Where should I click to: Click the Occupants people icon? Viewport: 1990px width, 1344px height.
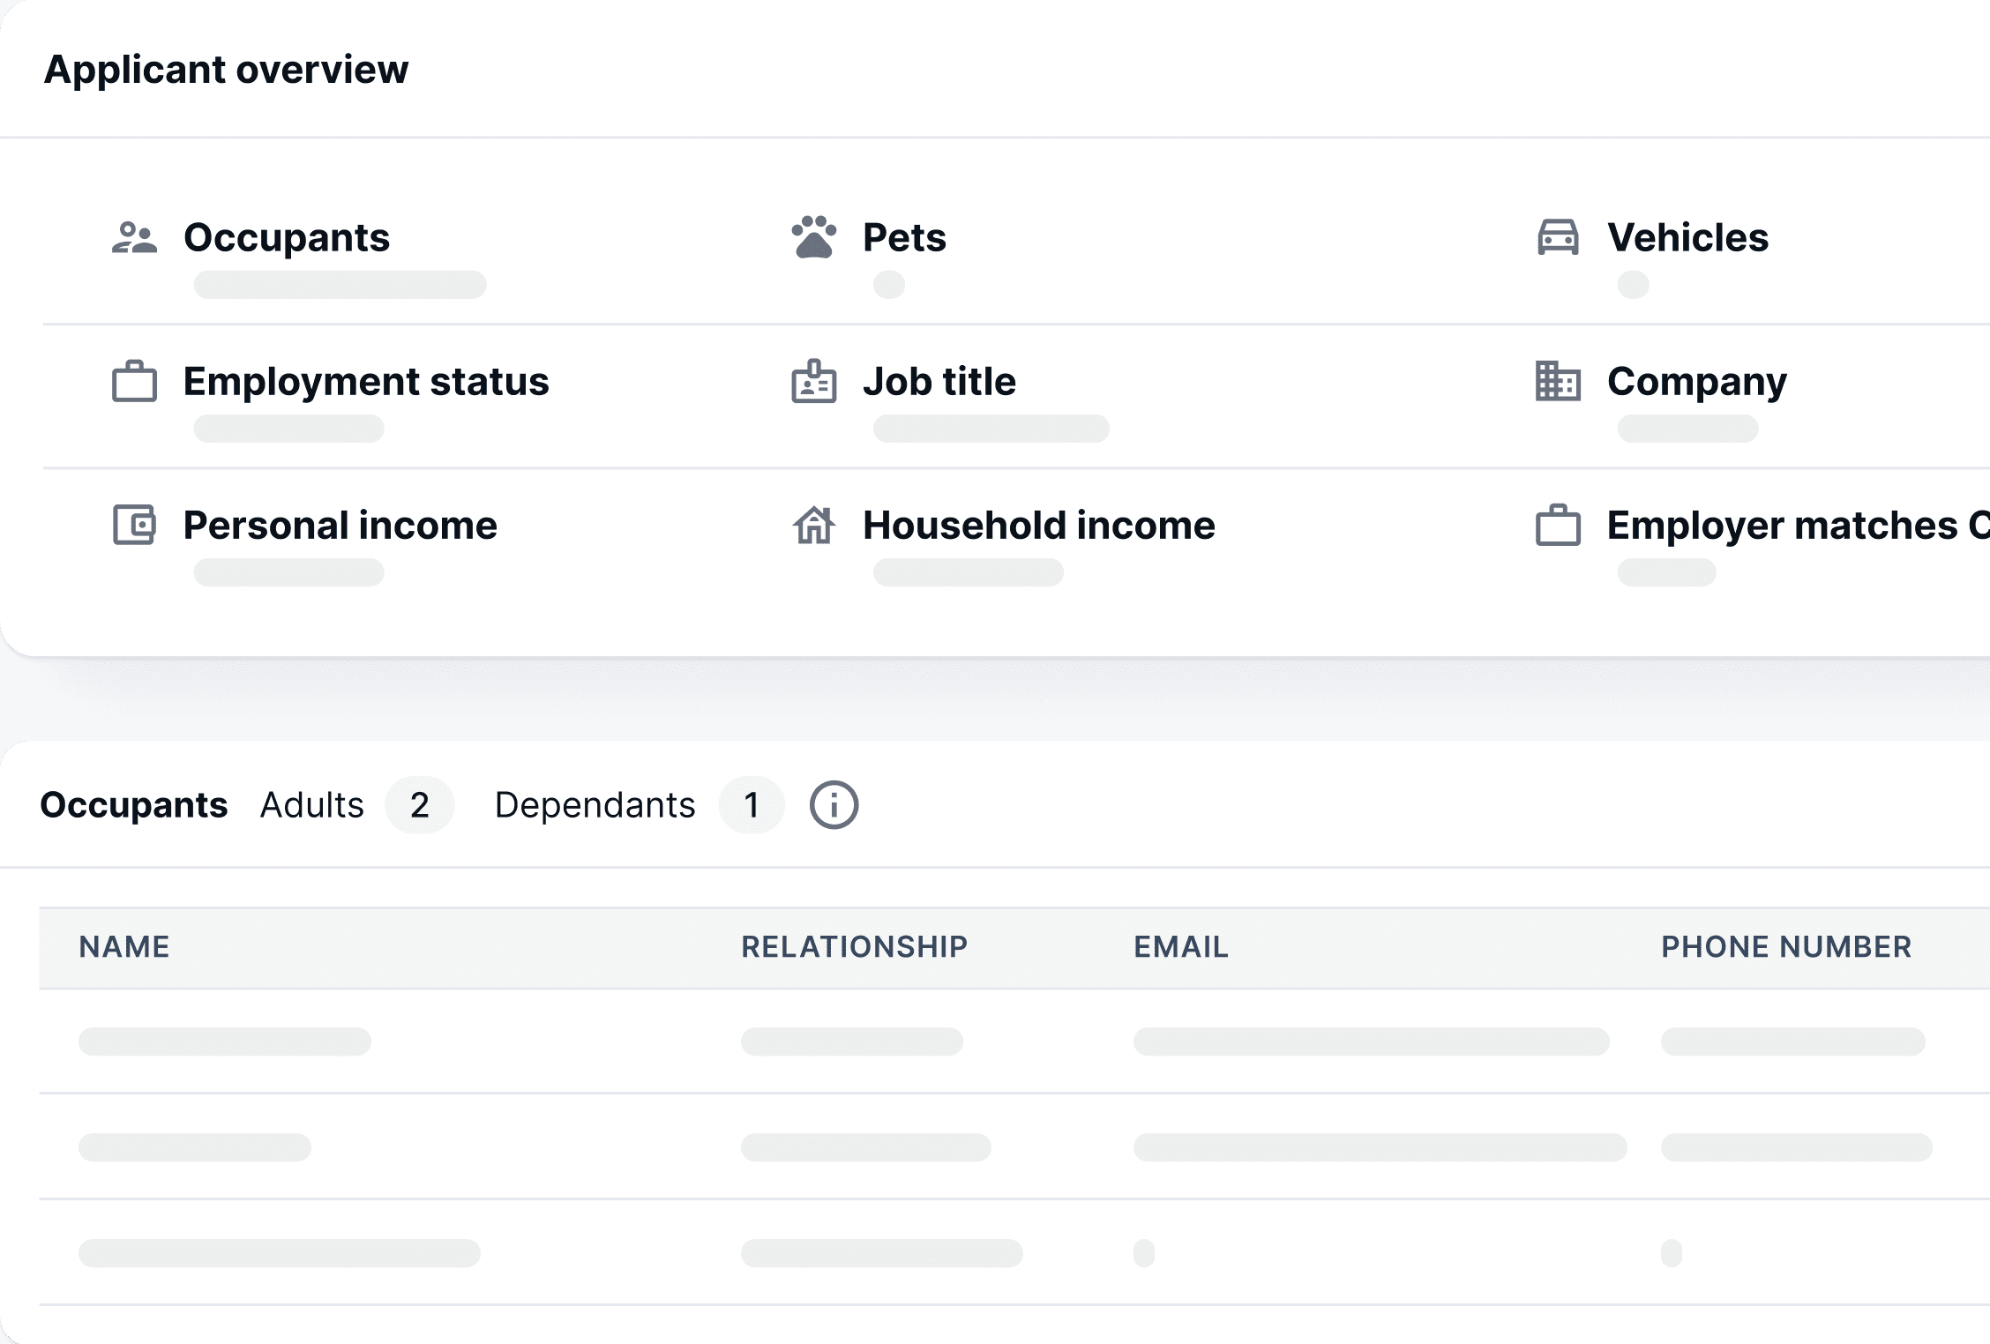tap(134, 238)
